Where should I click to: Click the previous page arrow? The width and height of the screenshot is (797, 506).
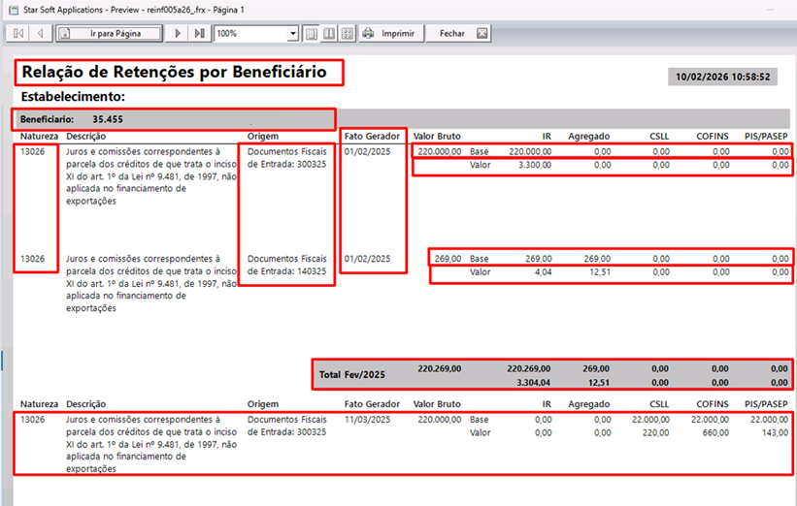click(41, 33)
